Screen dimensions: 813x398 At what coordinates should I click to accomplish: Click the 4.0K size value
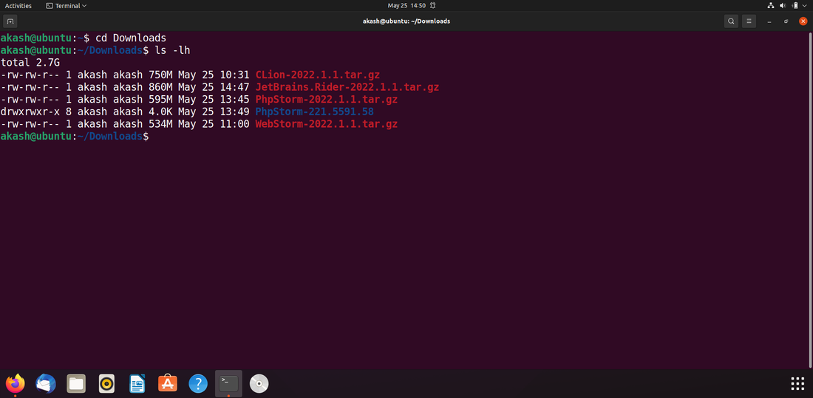(160, 112)
